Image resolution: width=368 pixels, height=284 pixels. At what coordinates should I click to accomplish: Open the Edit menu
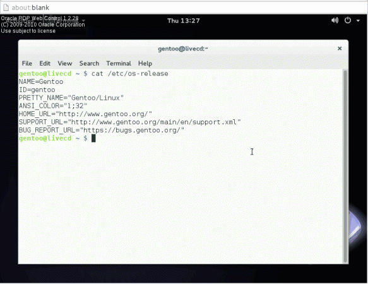click(x=45, y=63)
